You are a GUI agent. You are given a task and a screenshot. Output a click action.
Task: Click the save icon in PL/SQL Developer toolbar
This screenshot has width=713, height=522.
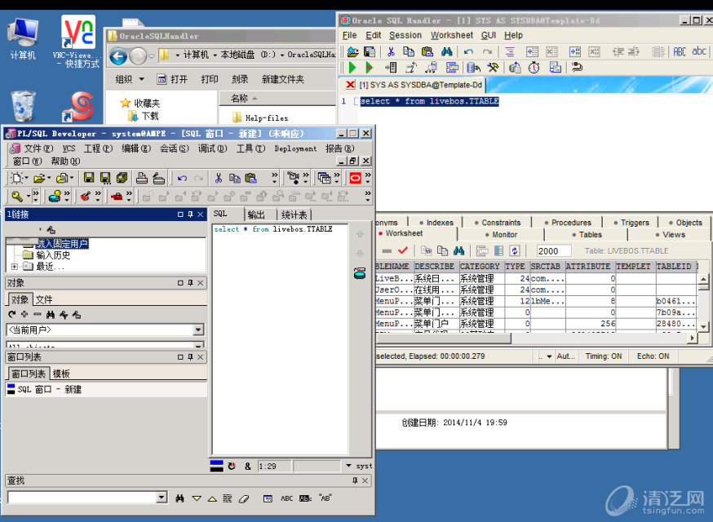coord(87,178)
